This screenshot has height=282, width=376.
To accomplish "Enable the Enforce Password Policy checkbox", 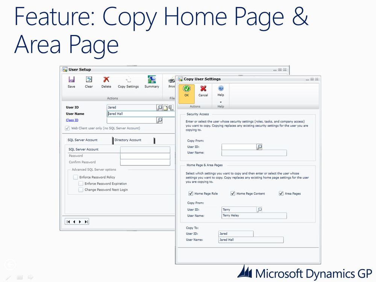I will coord(76,177).
